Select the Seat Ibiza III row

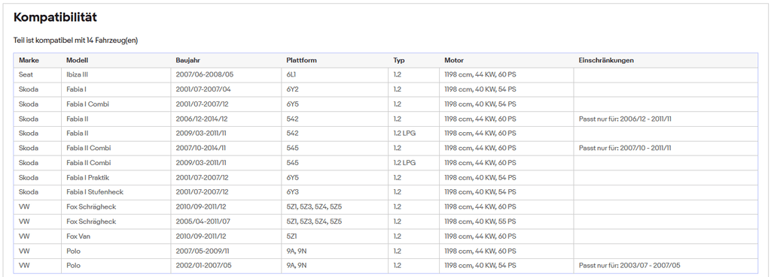click(x=385, y=75)
